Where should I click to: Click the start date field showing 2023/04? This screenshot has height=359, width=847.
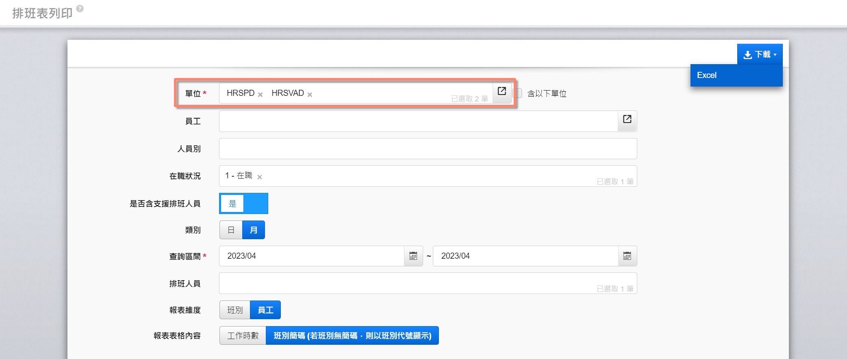coord(311,256)
